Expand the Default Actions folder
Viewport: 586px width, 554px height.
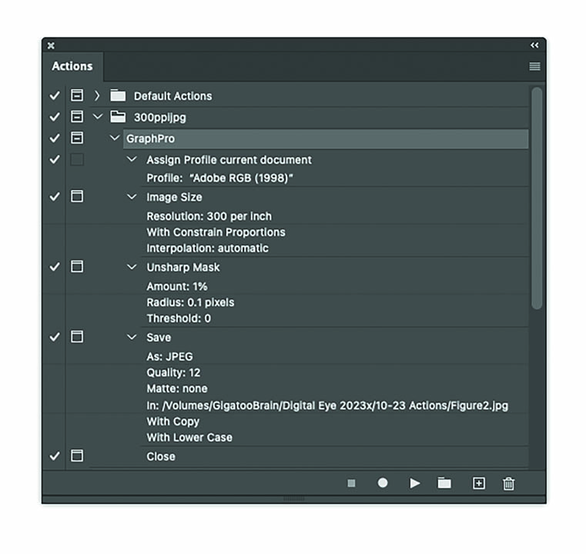pos(97,96)
